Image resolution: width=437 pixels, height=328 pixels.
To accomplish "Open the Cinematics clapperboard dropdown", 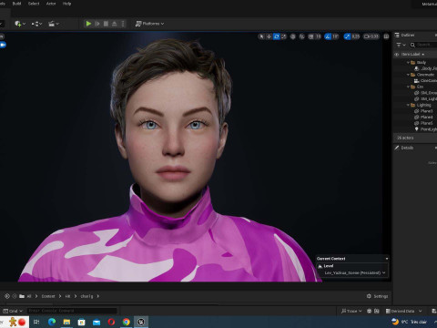I will click(54, 24).
